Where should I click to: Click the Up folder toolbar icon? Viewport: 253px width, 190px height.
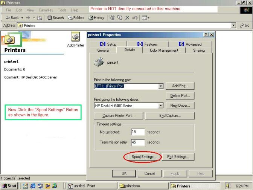tap(40, 18)
